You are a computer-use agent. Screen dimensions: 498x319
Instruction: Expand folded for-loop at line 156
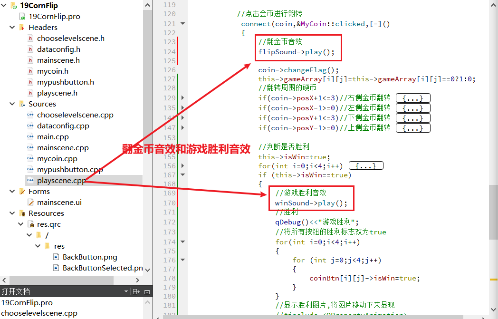[x=182, y=166]
